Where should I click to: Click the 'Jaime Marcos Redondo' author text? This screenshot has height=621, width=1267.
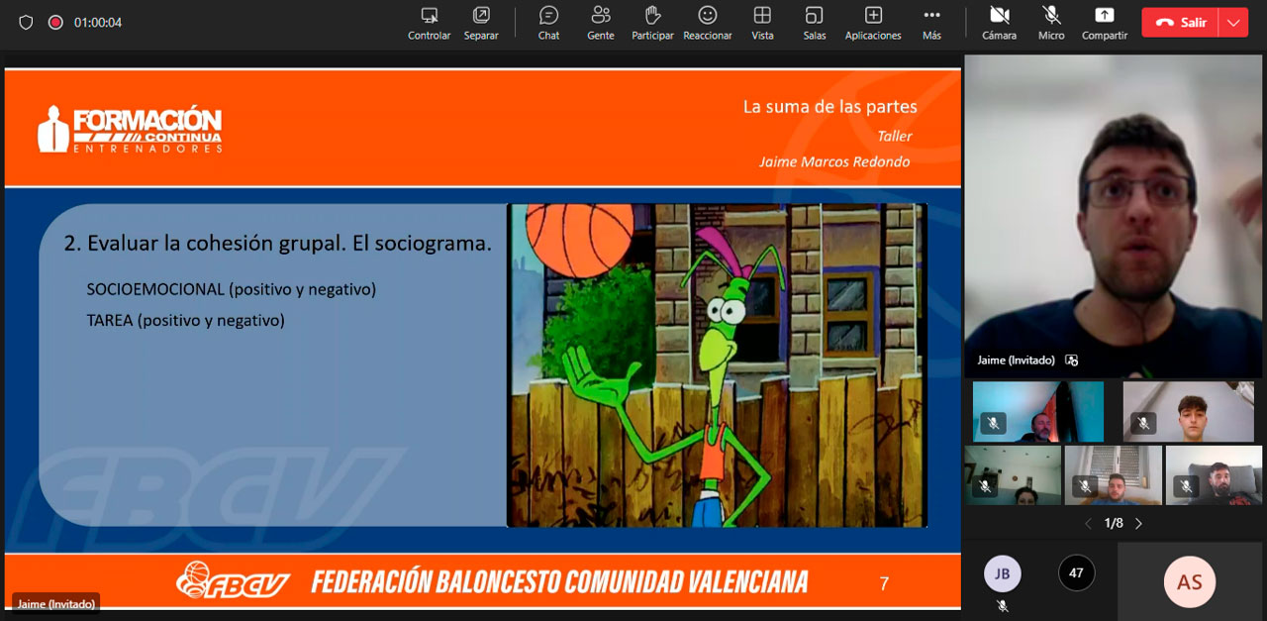834,161
